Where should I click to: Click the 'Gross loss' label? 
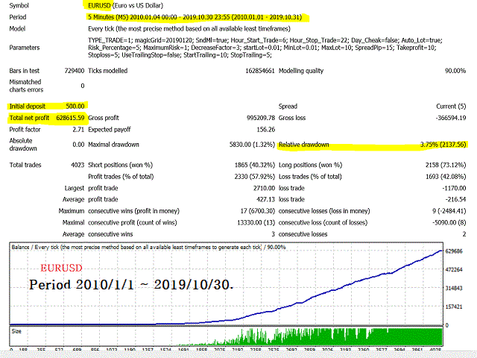click(292, 118)
